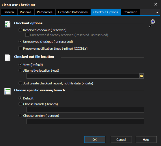161x146 pixels.
Task: Select Choose version (-version) radio button
Action: pyautogui.click(x=20, y=116)
